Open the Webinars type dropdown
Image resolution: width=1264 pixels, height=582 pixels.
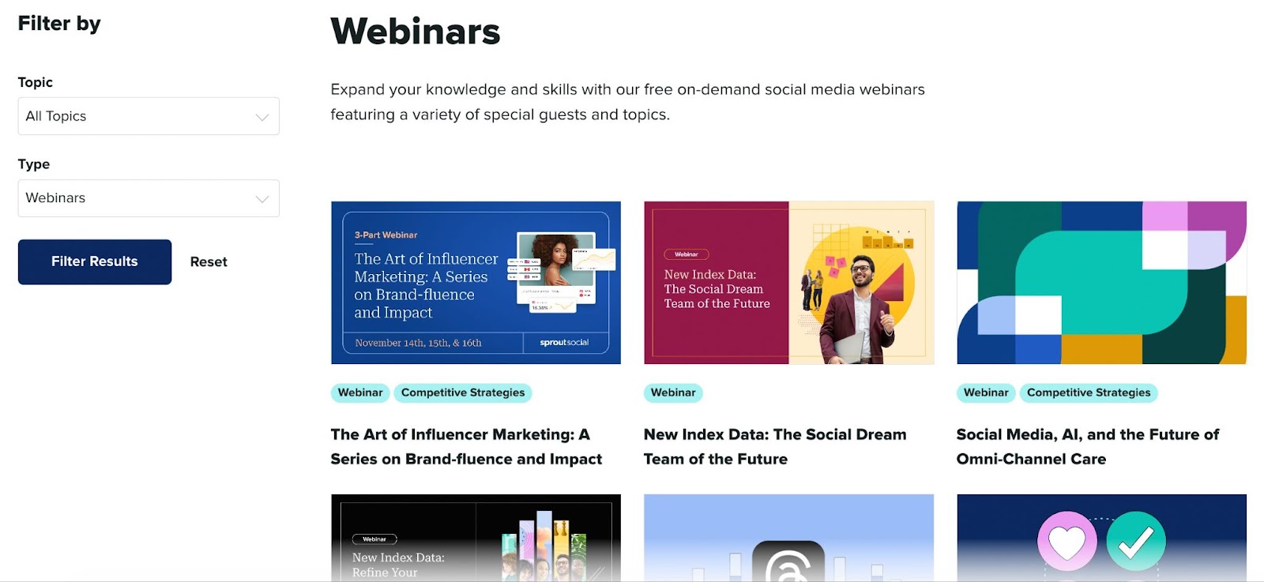click(x=149, y=198)
